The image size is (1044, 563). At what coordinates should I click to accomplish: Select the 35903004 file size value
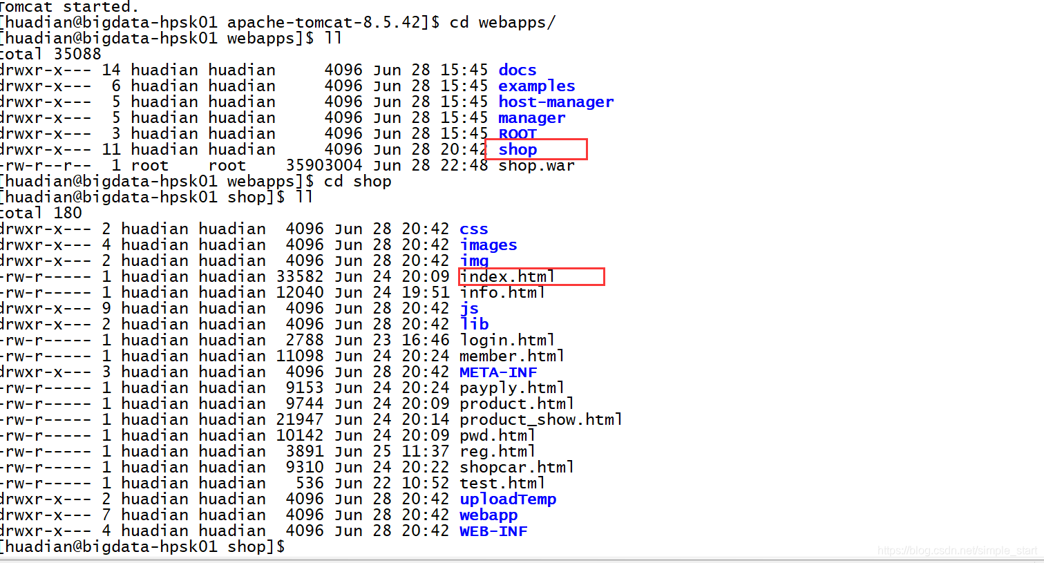(324, 166)
